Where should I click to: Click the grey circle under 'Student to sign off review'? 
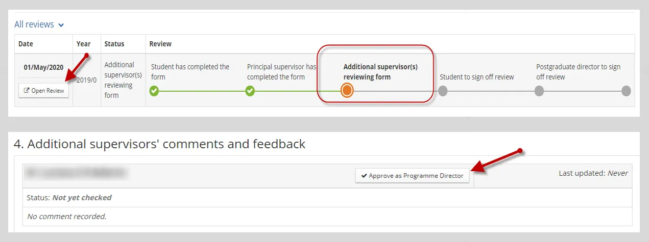point(443,91)
